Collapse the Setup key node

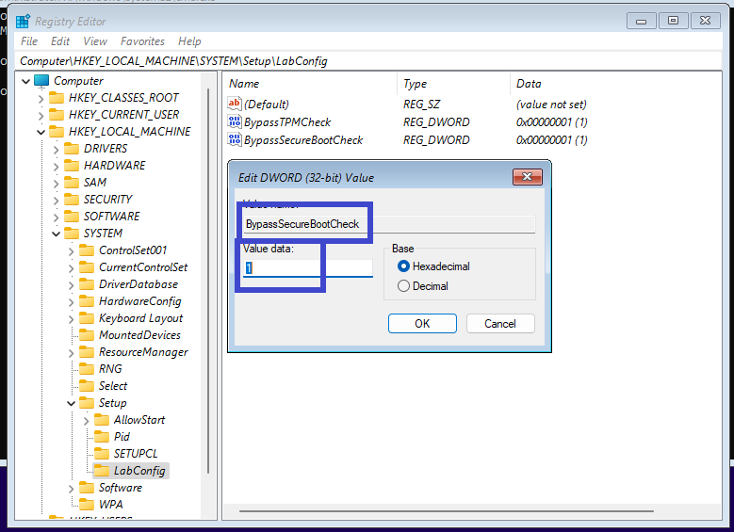click(71, 403)
